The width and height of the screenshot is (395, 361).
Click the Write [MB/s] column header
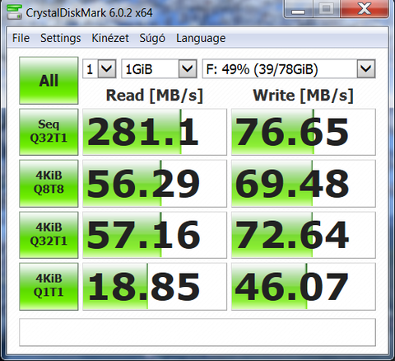coord(304,96)
